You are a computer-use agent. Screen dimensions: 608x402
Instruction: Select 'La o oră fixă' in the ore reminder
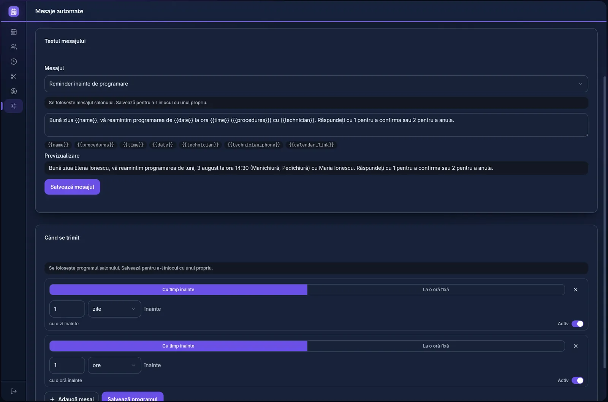pyautogui.click(x=436, y=346)
